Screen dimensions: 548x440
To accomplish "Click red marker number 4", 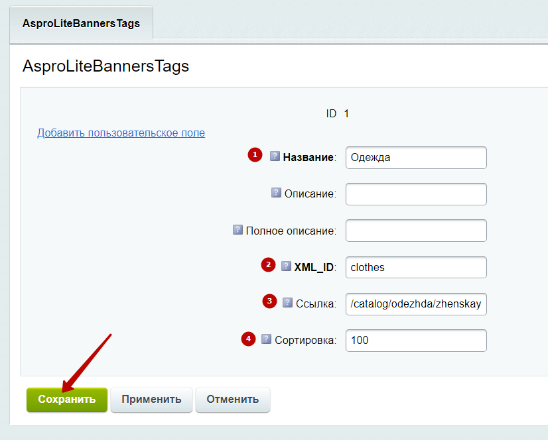I will (x=249, y=339).
